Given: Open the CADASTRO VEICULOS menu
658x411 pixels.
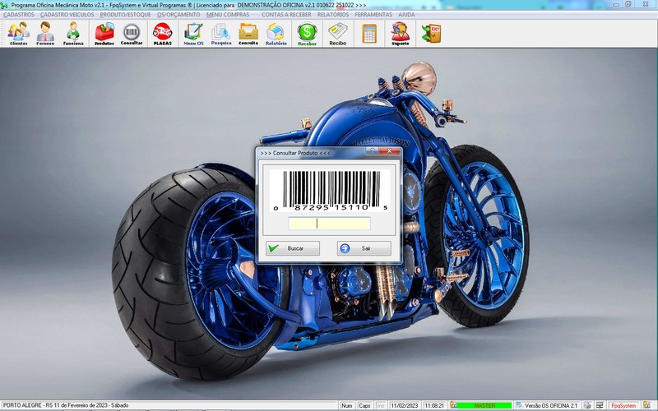Looking at the screenshot, I should 67,15.
